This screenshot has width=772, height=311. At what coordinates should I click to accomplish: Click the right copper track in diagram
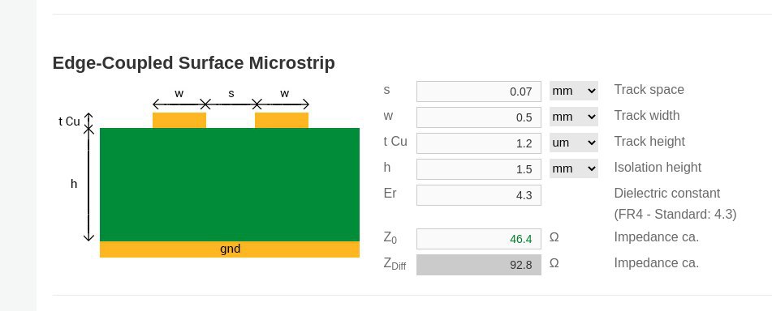282,121
